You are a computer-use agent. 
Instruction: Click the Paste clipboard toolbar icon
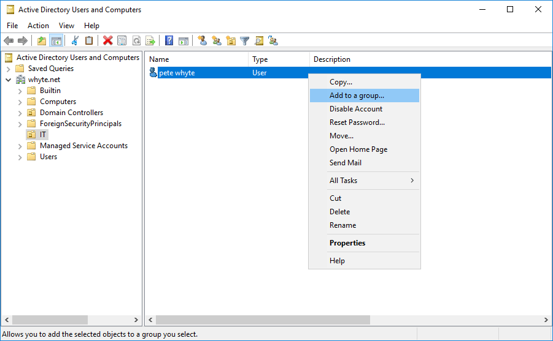[x=89, y=41]
